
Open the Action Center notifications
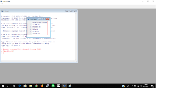152,86
